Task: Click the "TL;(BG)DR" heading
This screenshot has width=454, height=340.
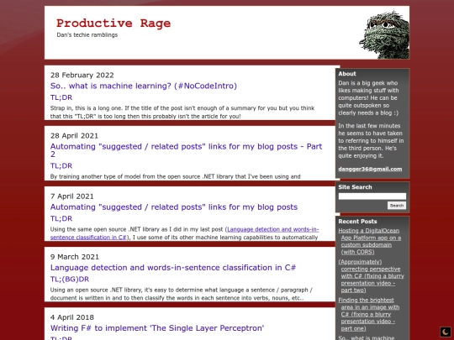Action: (x=70, y=280)
